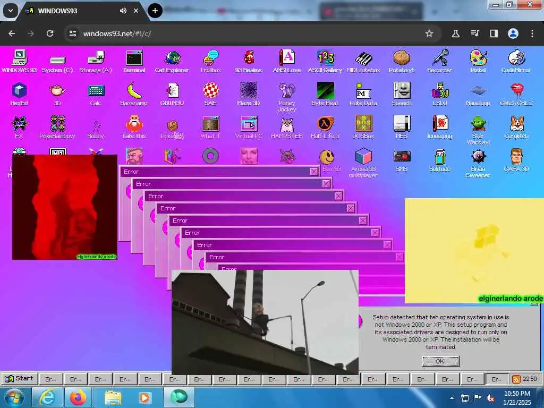Open Chrome's three-dot menu
This screenshot has height=408, width=544.
click(532, 33)
